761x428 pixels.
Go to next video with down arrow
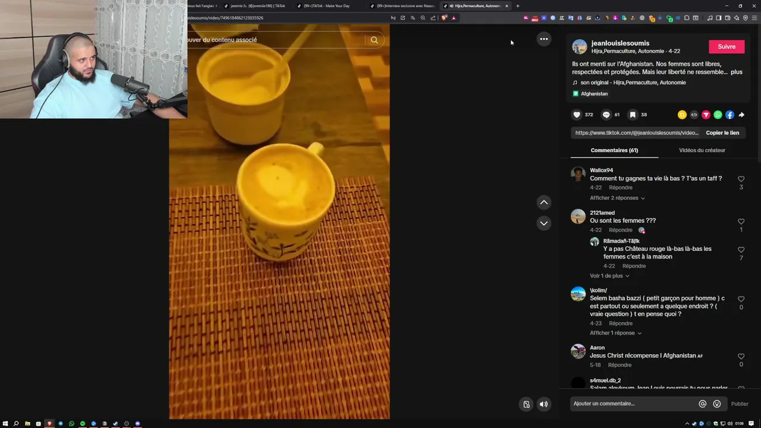[x=543, y=224]
